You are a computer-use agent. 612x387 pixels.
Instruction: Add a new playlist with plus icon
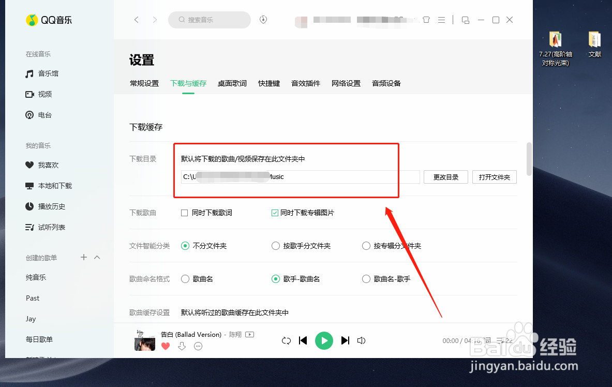83,257
